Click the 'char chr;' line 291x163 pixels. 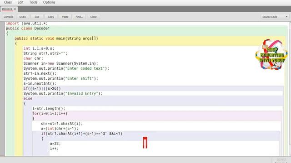pyautogui.click(x=33, y=58)
